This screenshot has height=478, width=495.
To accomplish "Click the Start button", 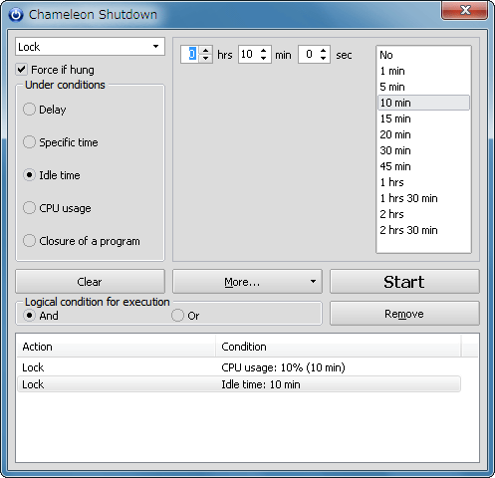I will pos(404,282).
